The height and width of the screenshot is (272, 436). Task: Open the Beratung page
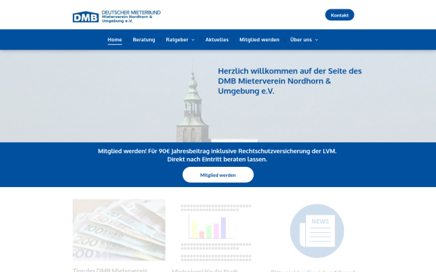pyautogui.click(x=144, y=40)
